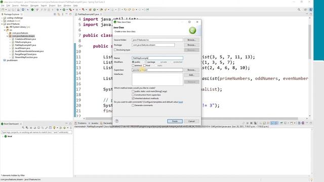Click the lightbulb icon in Boot Dashboard toolbar
This screenshot has width=324, height=182.
tap(54, 128)
